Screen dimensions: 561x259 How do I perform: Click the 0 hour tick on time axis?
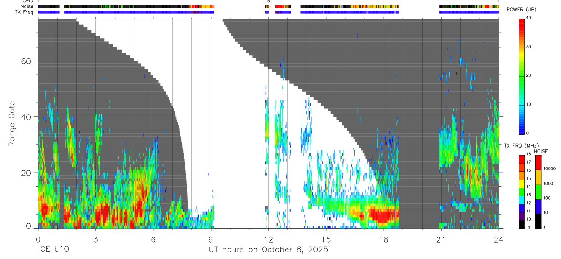38,238
